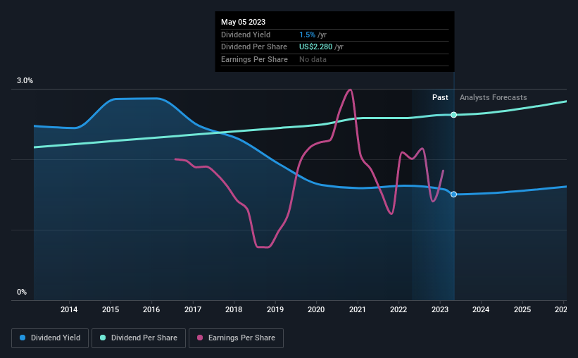Select the Dividend Yield marker at May 2023
The width and height of the screenshot is (578, 358).
point(454,194)
